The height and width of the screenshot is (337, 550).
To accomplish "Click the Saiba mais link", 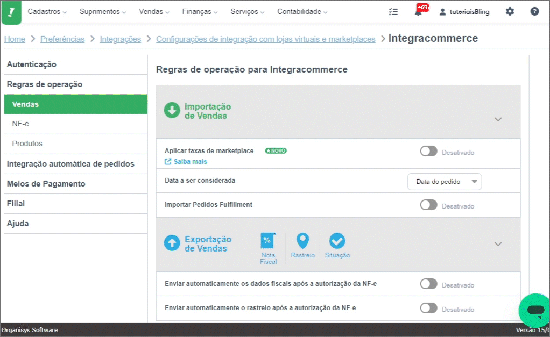I will (x=186, y=161).
